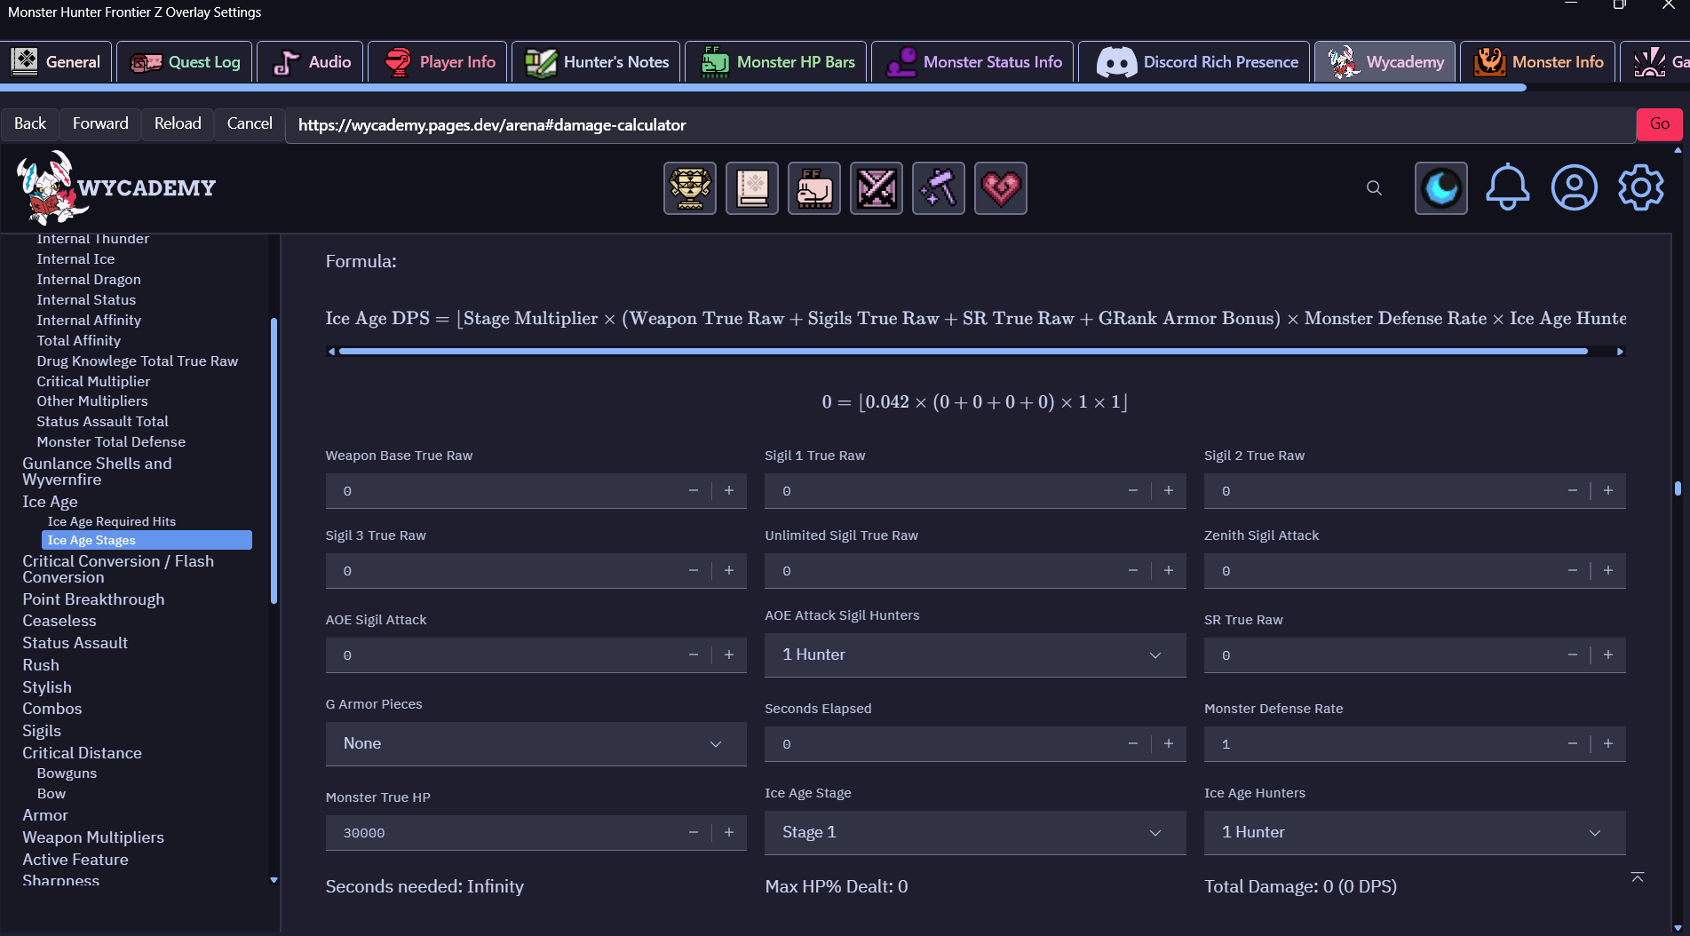
Task: Click the search magnifier icon
Action: click(x=1374, y=188)
